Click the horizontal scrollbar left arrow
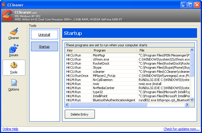 coord(67,105)
